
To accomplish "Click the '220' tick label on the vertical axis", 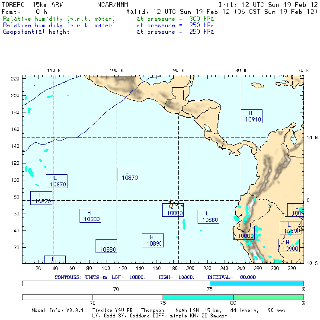I will click(x=15, y=79).
